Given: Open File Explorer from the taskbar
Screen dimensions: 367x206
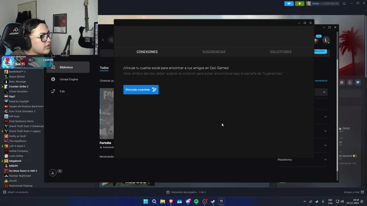Looking at the screenshot, I should (x=163, y=201).
